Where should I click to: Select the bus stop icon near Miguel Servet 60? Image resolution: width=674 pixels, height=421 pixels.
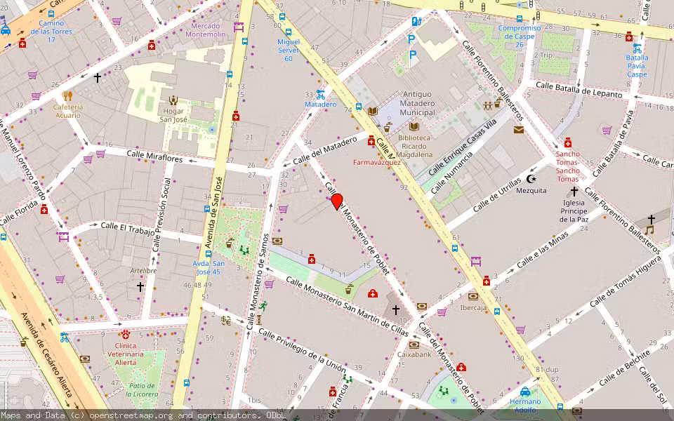pos(288,33)
